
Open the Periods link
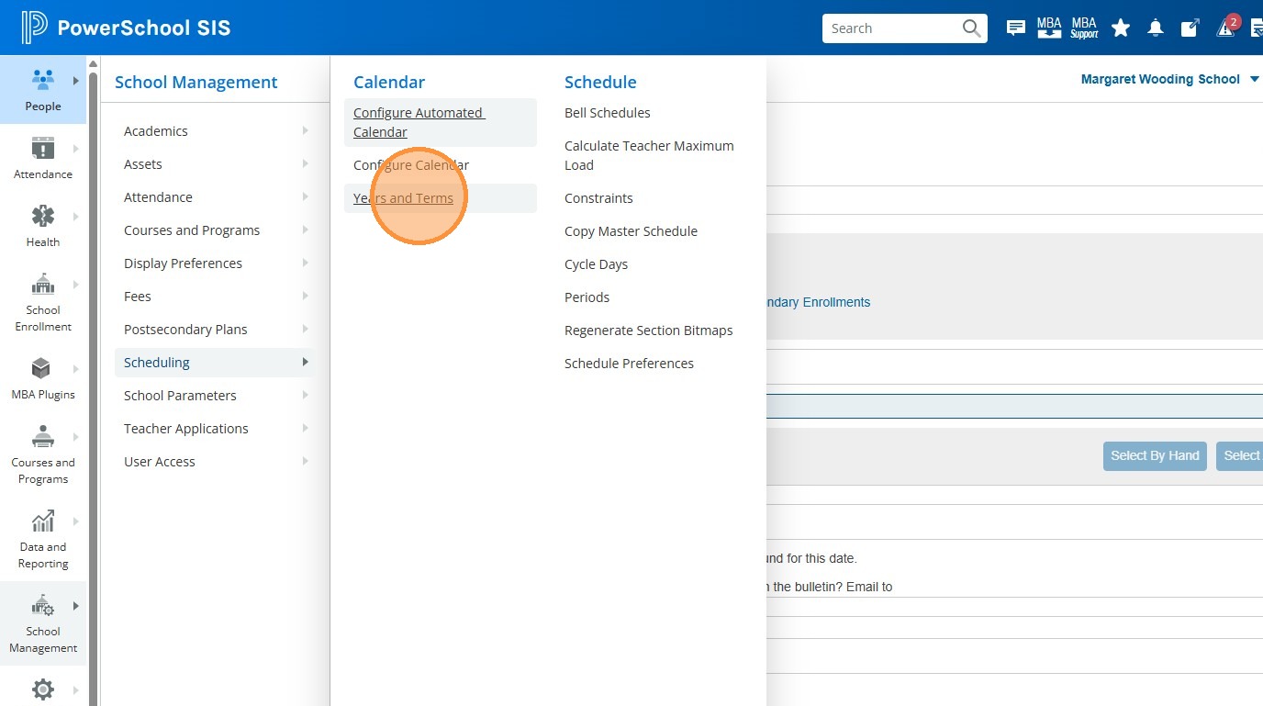587,297
